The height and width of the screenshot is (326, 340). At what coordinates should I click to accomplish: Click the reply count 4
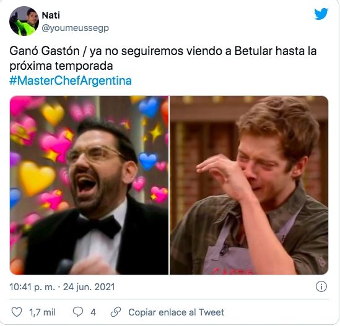[x=94, y=312]
